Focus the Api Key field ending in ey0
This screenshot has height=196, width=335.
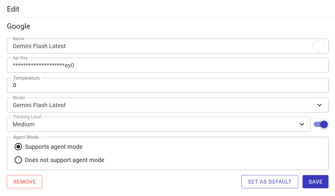167,65
